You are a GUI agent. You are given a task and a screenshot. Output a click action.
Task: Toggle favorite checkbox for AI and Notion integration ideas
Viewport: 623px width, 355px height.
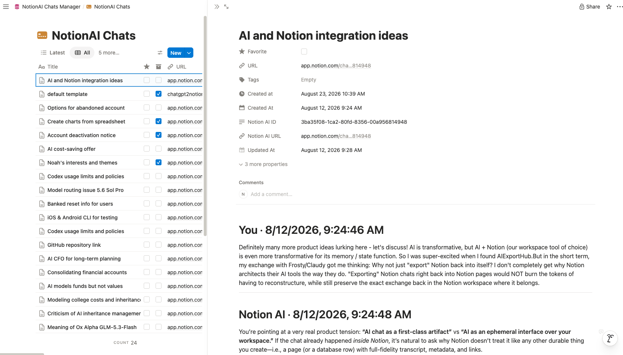pyautogui.click(x=147, y=80)
